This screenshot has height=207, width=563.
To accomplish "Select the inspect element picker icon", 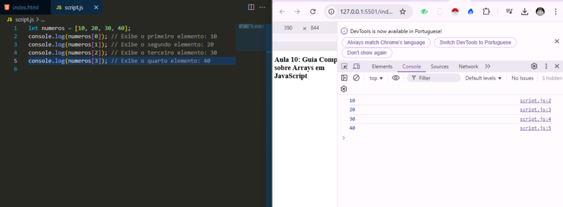I will (x=344, y=66).
